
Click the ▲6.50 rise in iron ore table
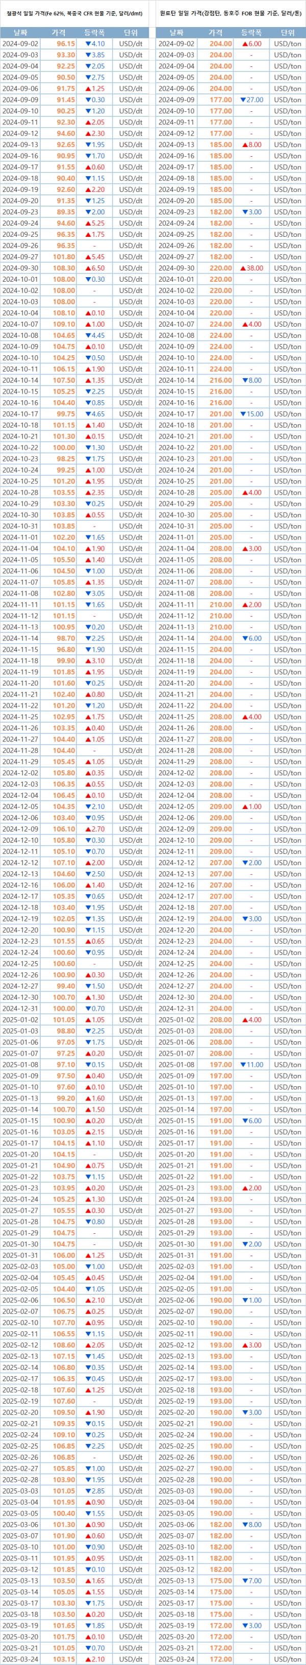coord(95,268)
